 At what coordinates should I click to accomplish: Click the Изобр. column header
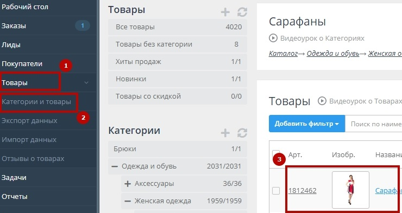point(343,154)
